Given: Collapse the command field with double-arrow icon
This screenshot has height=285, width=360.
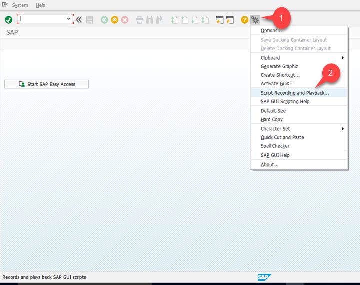Looking at the screenshot, I should [79, 20].
